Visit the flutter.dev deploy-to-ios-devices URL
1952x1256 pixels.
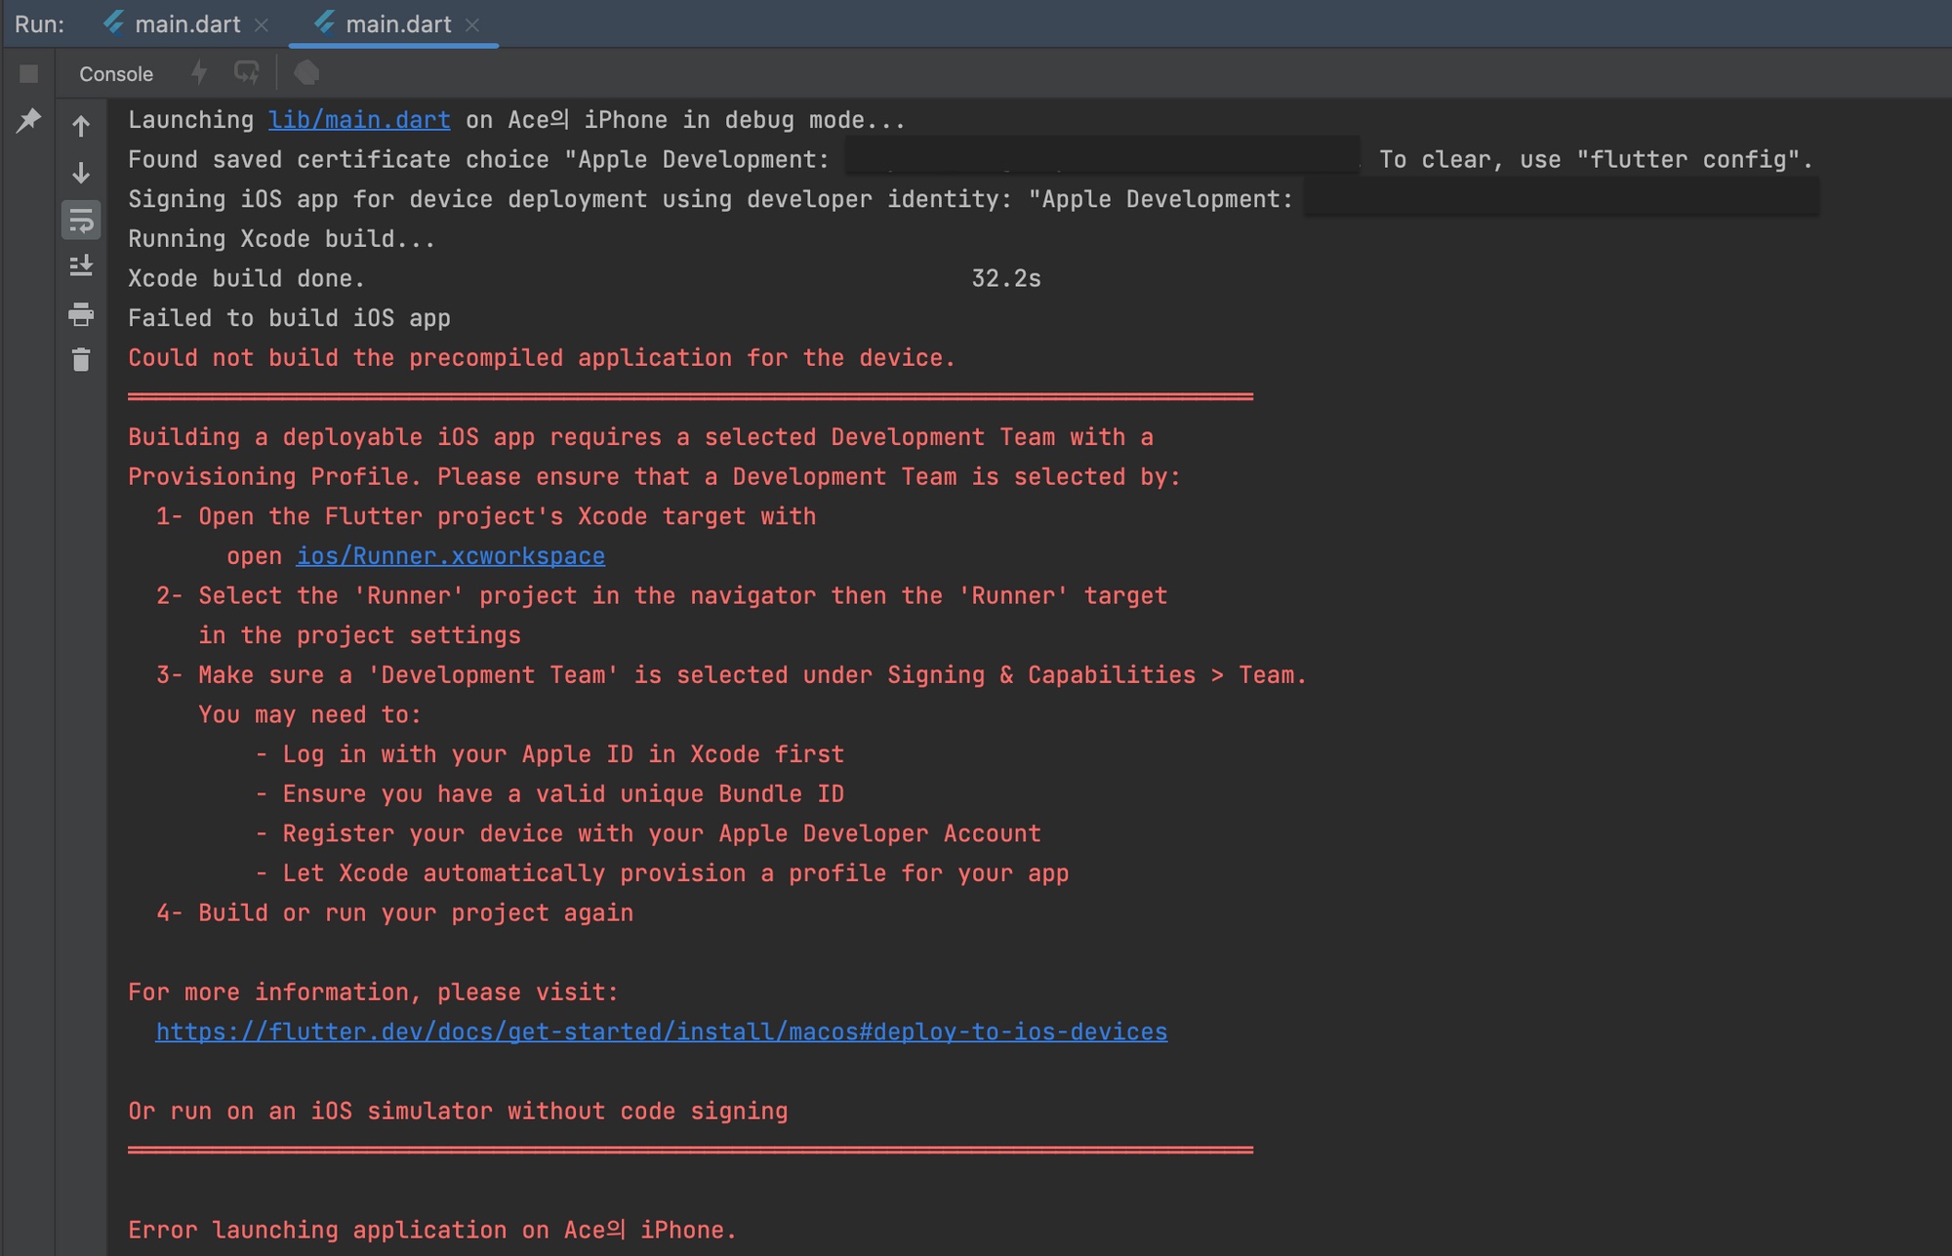coord(661,1032)
